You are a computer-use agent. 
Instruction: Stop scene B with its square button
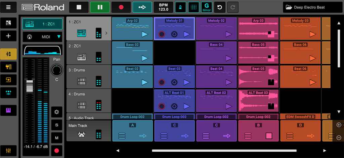[269, 136]
